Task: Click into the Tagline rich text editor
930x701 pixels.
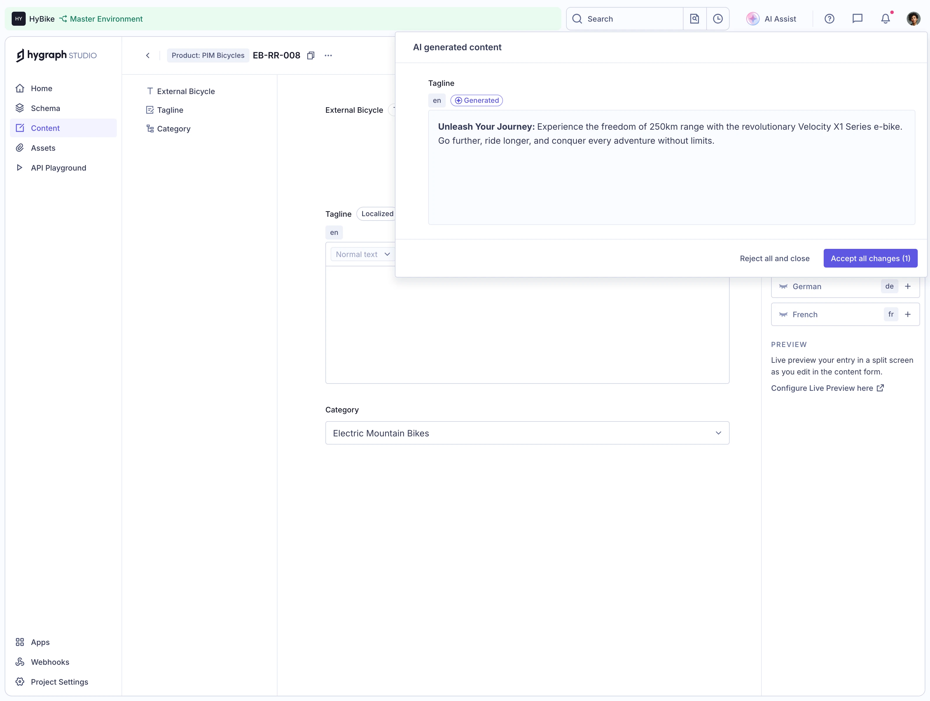Action: tap(527, 325)
